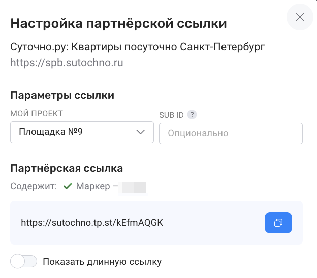Click the Параметры ссылки section heading

coord(62,95)
